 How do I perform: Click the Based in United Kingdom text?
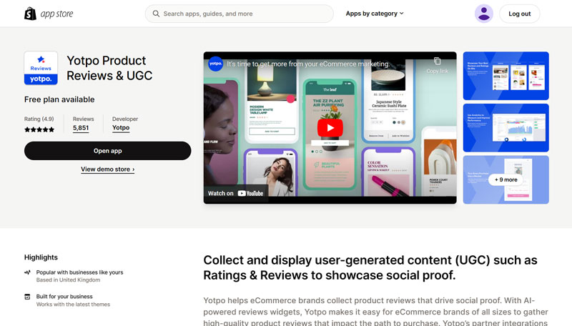pos(68,280)
